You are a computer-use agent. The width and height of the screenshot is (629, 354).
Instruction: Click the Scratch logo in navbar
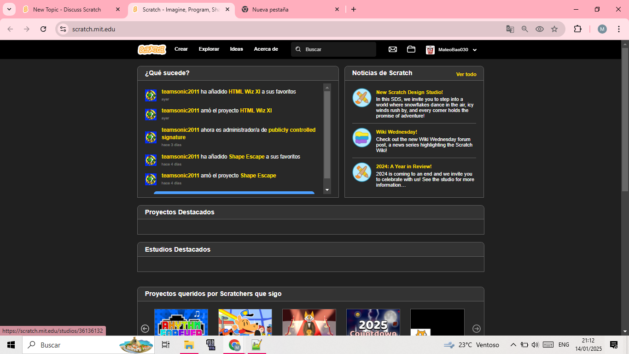(152, 49)
